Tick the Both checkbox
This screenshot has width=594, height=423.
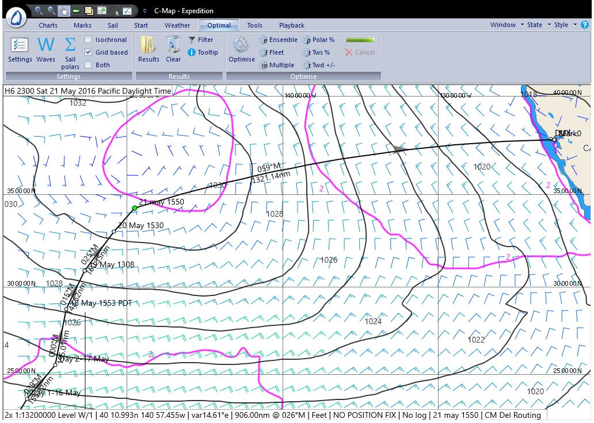89,65
